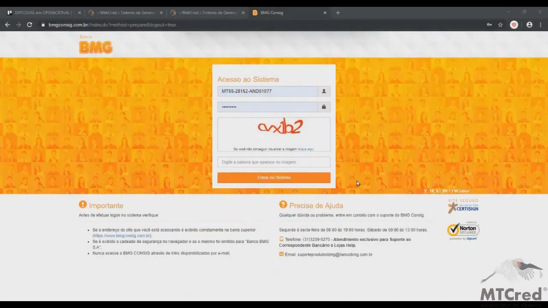
Task: Click the 'Importante' heading text
Action: 106,206
